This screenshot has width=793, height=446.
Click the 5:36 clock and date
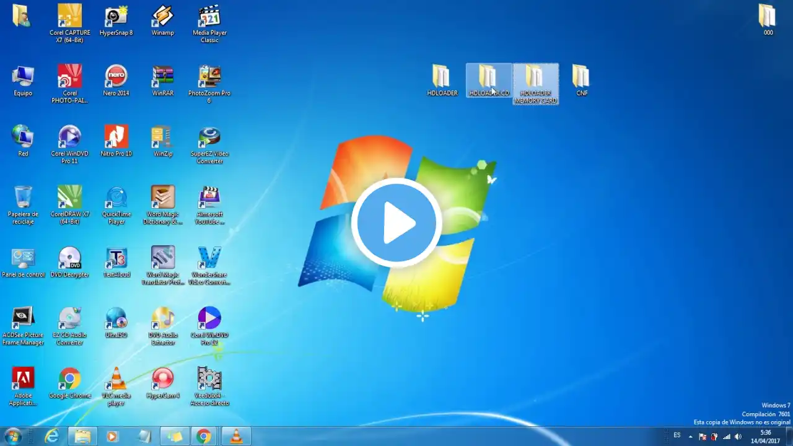(766, 437)
